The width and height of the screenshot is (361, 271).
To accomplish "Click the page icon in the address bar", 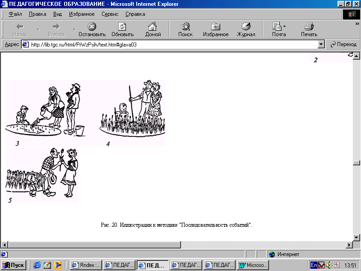I will pyautogui.click(x=25, y=44).
